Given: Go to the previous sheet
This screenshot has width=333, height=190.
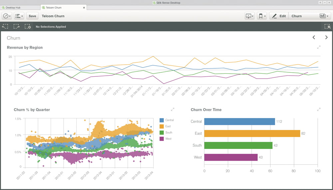Looking at the screenshot, I should [314, 37].
